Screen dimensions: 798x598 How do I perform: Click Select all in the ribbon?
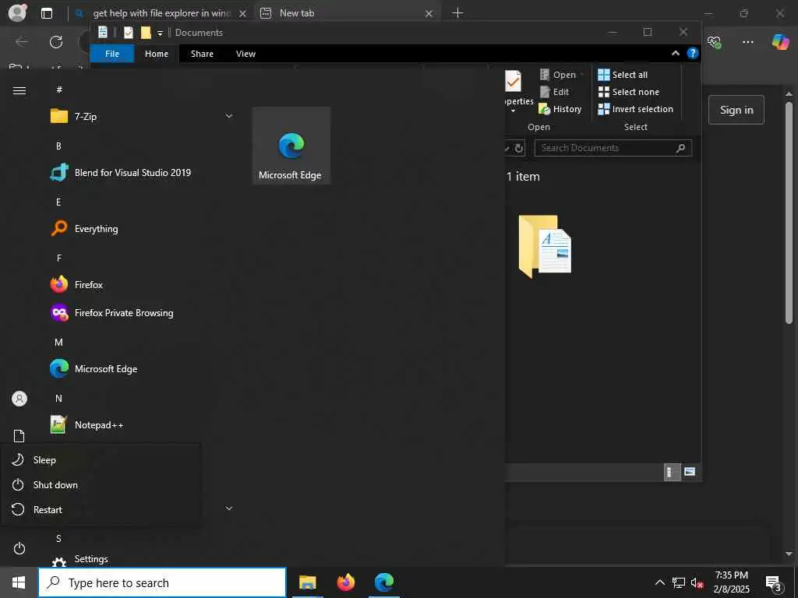pos(623,75)
